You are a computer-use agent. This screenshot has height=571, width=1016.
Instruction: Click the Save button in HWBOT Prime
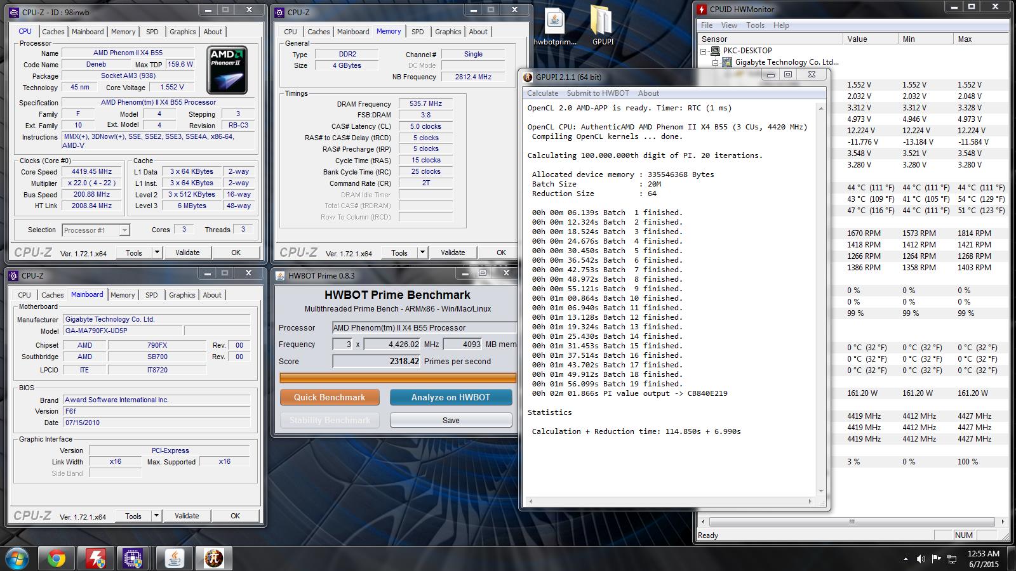point(451,420)
